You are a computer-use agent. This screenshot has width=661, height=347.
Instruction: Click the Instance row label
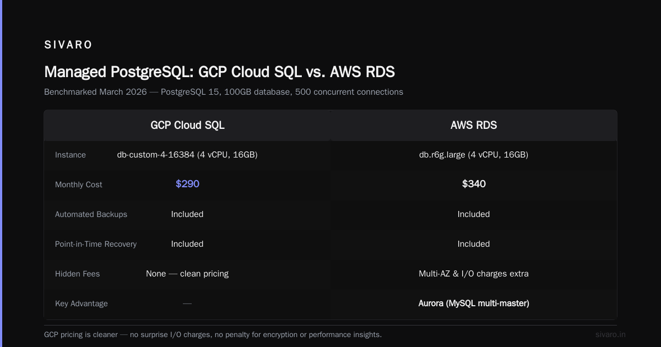[x=71, y=155]
